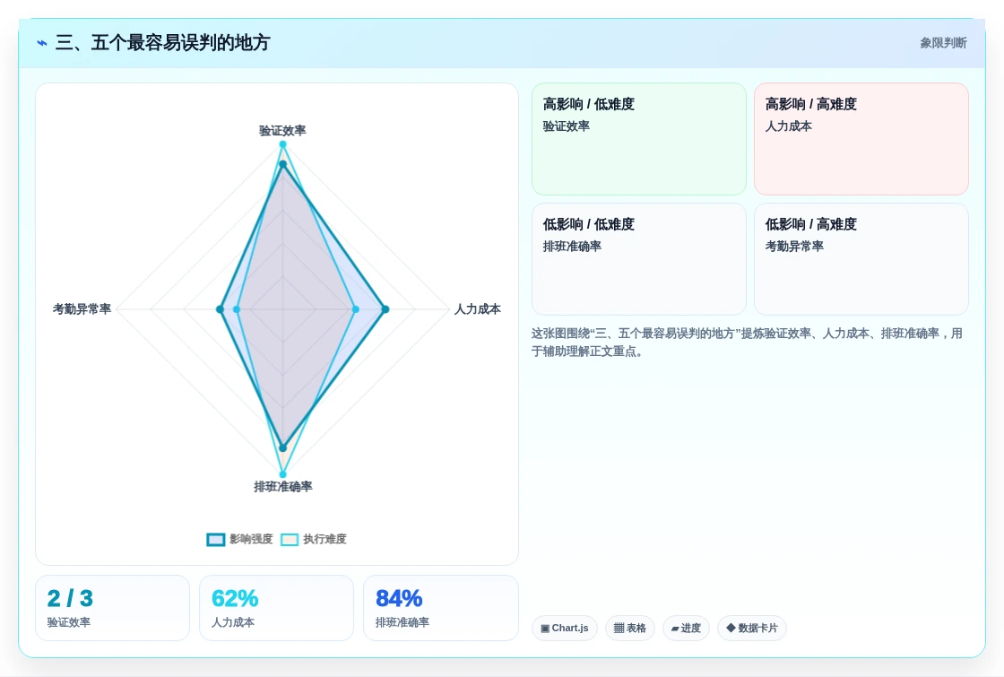This screenshot has width=1004, height=677.
Task: Select the dark 影响强度 point on 考勤异常率 axis
Action: (221, 309)
